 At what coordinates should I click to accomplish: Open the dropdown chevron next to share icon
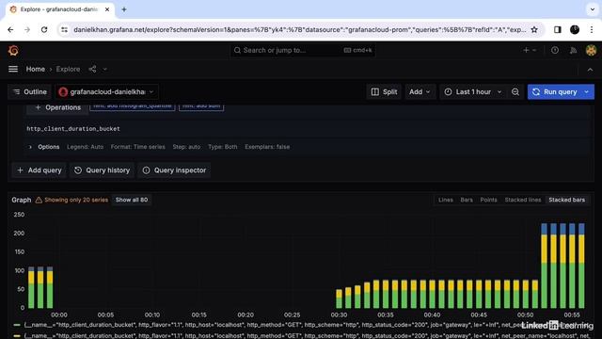104,69
